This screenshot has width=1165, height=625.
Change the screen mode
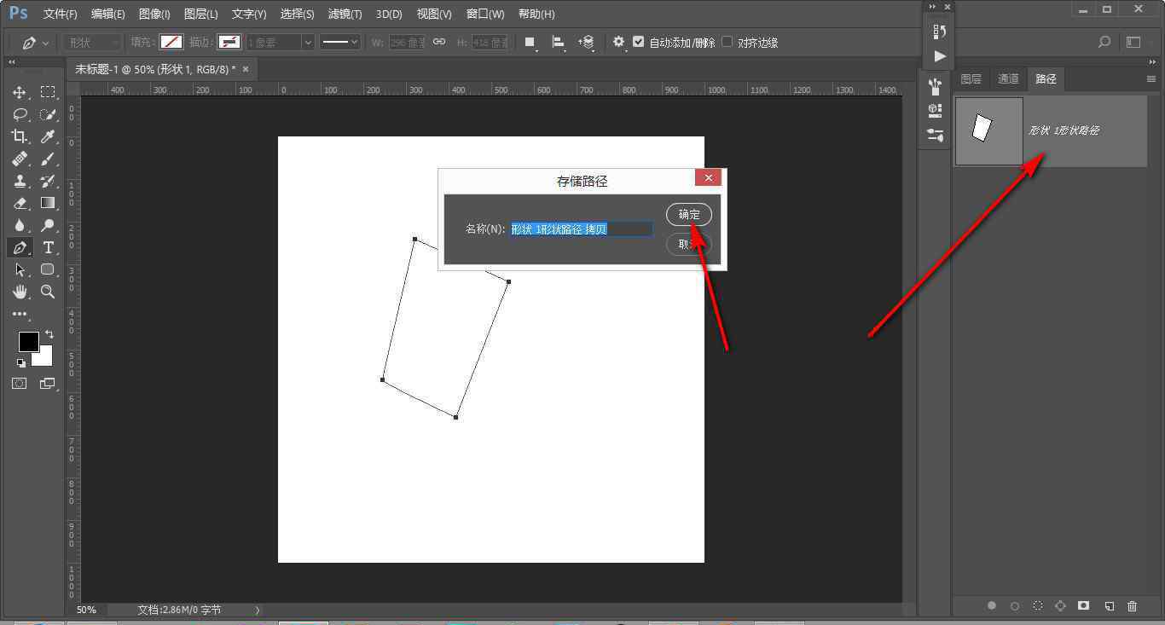(48, 384)
